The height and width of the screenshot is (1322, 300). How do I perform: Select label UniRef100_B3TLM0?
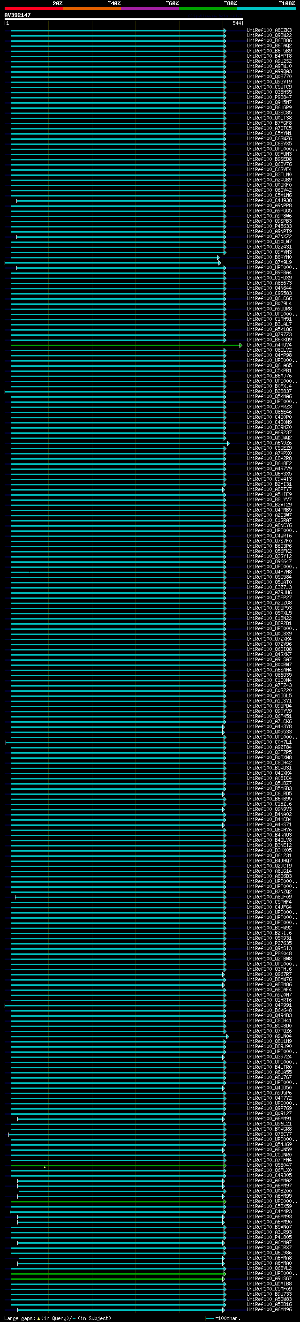[269, 174]
